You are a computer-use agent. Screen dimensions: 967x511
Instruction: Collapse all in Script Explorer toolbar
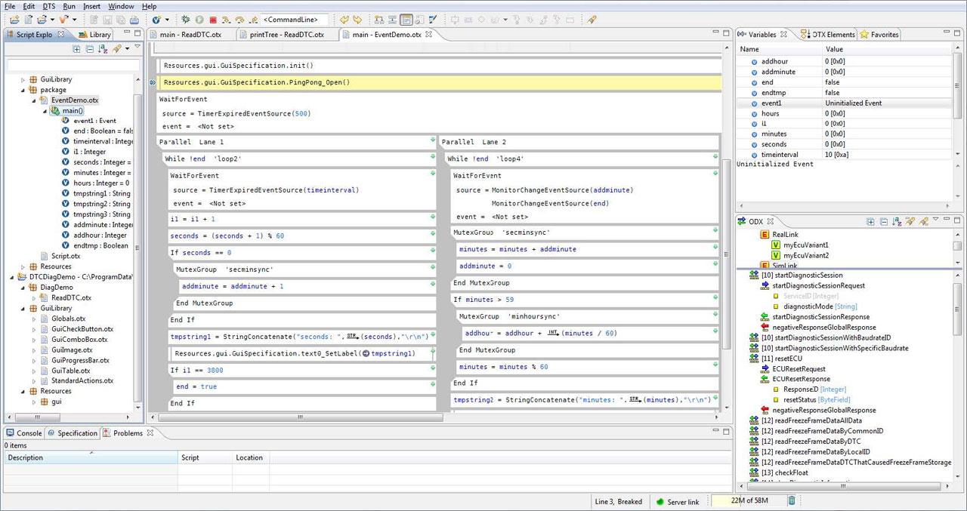pyautogui.click(x=90, y=48)
